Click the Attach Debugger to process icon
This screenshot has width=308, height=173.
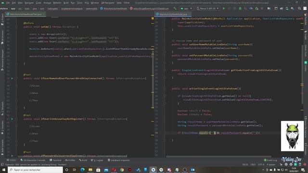[257, 9]
